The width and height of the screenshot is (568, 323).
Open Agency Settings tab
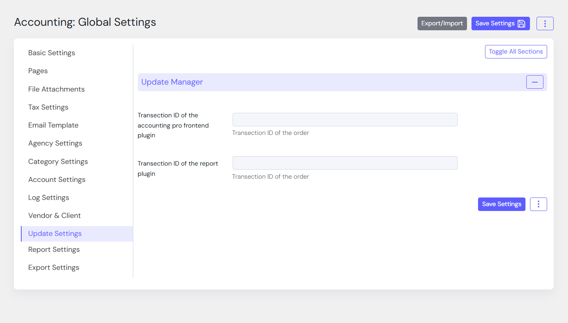click(55, 144)
